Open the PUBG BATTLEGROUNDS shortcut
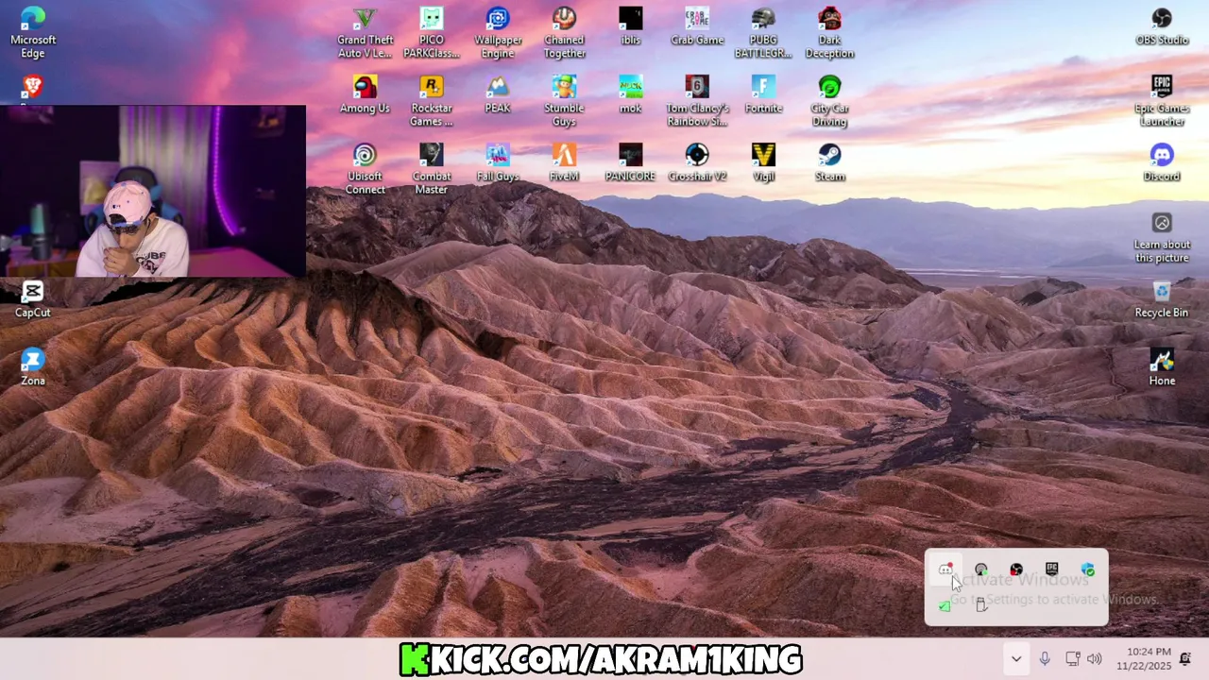Viewport: 1209px width, 680px height. [763, 32]
